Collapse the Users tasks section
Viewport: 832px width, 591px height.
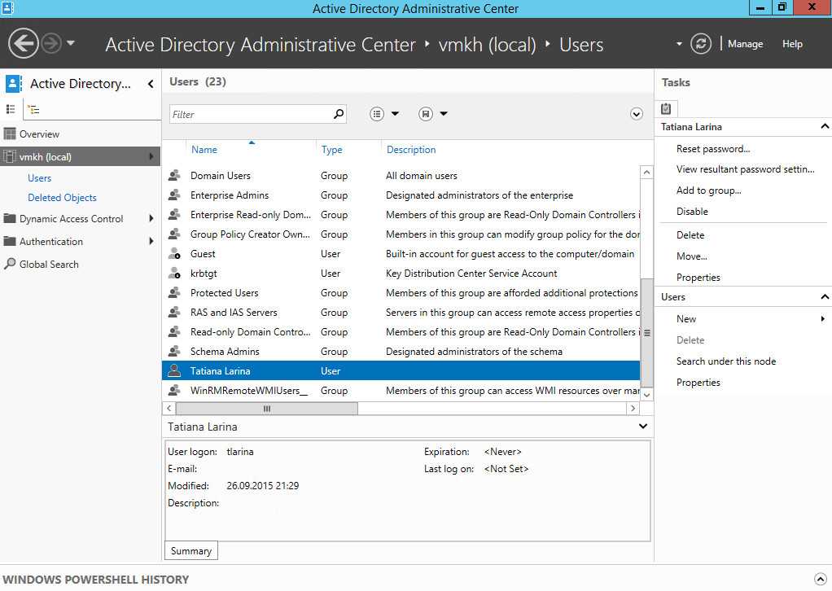click(x=824, y=296)
